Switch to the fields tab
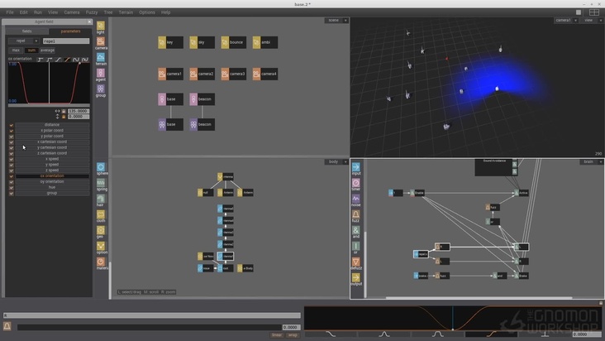 [26, 31]
